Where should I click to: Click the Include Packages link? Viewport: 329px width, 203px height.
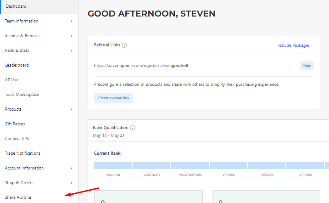coord(294,45)
